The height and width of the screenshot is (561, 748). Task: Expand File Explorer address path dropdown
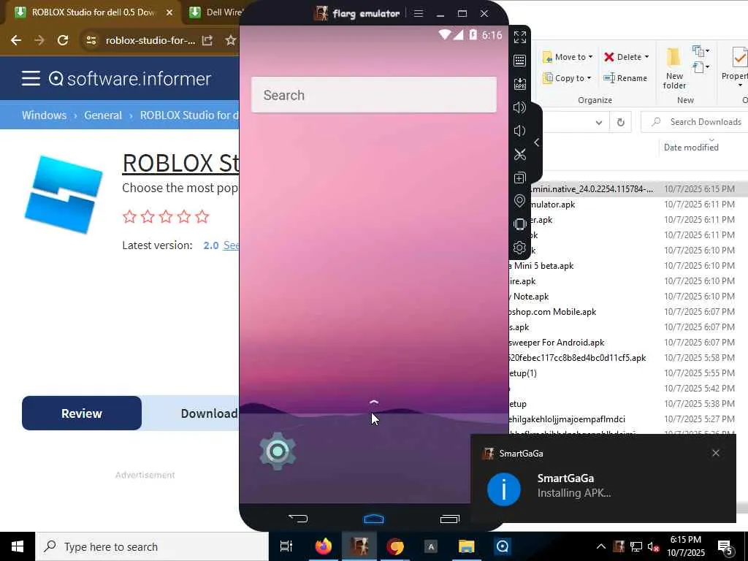(599, 123)
